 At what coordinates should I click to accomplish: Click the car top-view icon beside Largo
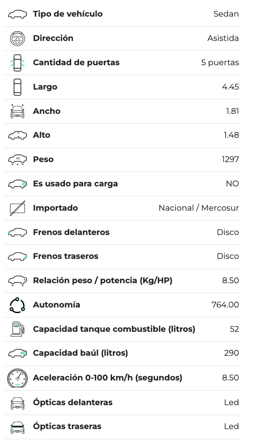17,87
